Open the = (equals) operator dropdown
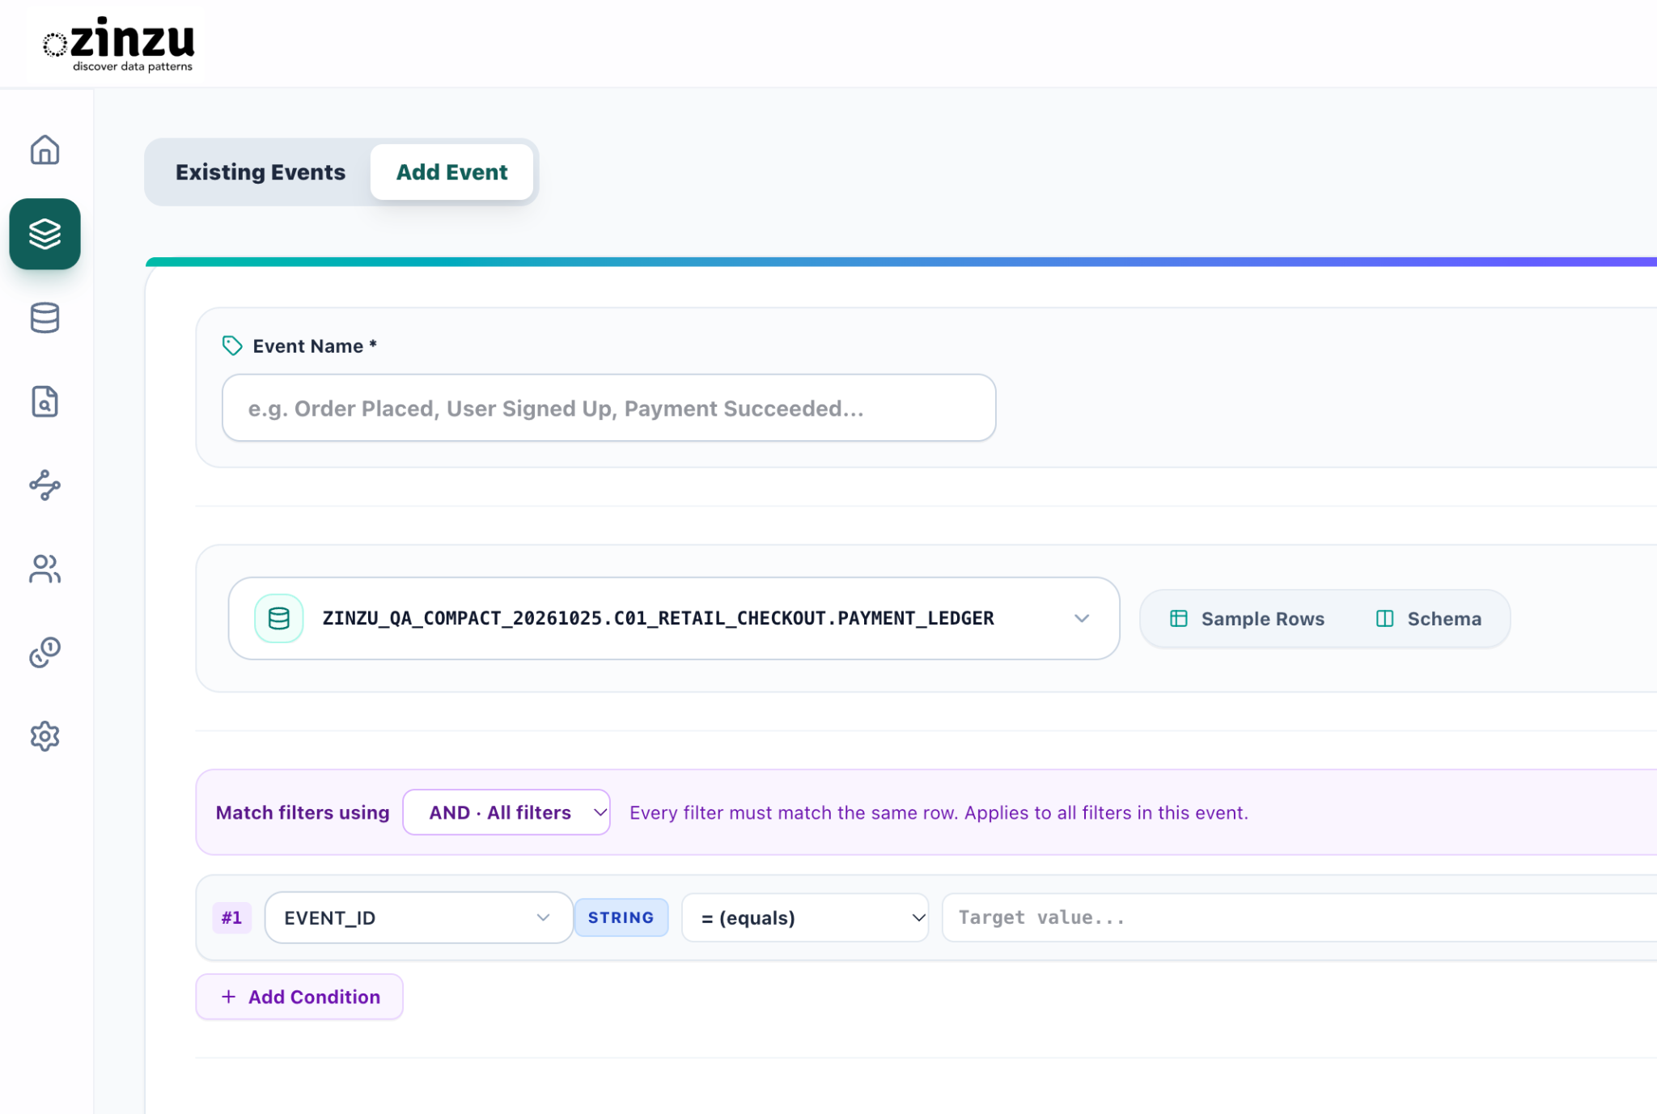Screen dimensions: 1657x1114 (x=805, y=917)
